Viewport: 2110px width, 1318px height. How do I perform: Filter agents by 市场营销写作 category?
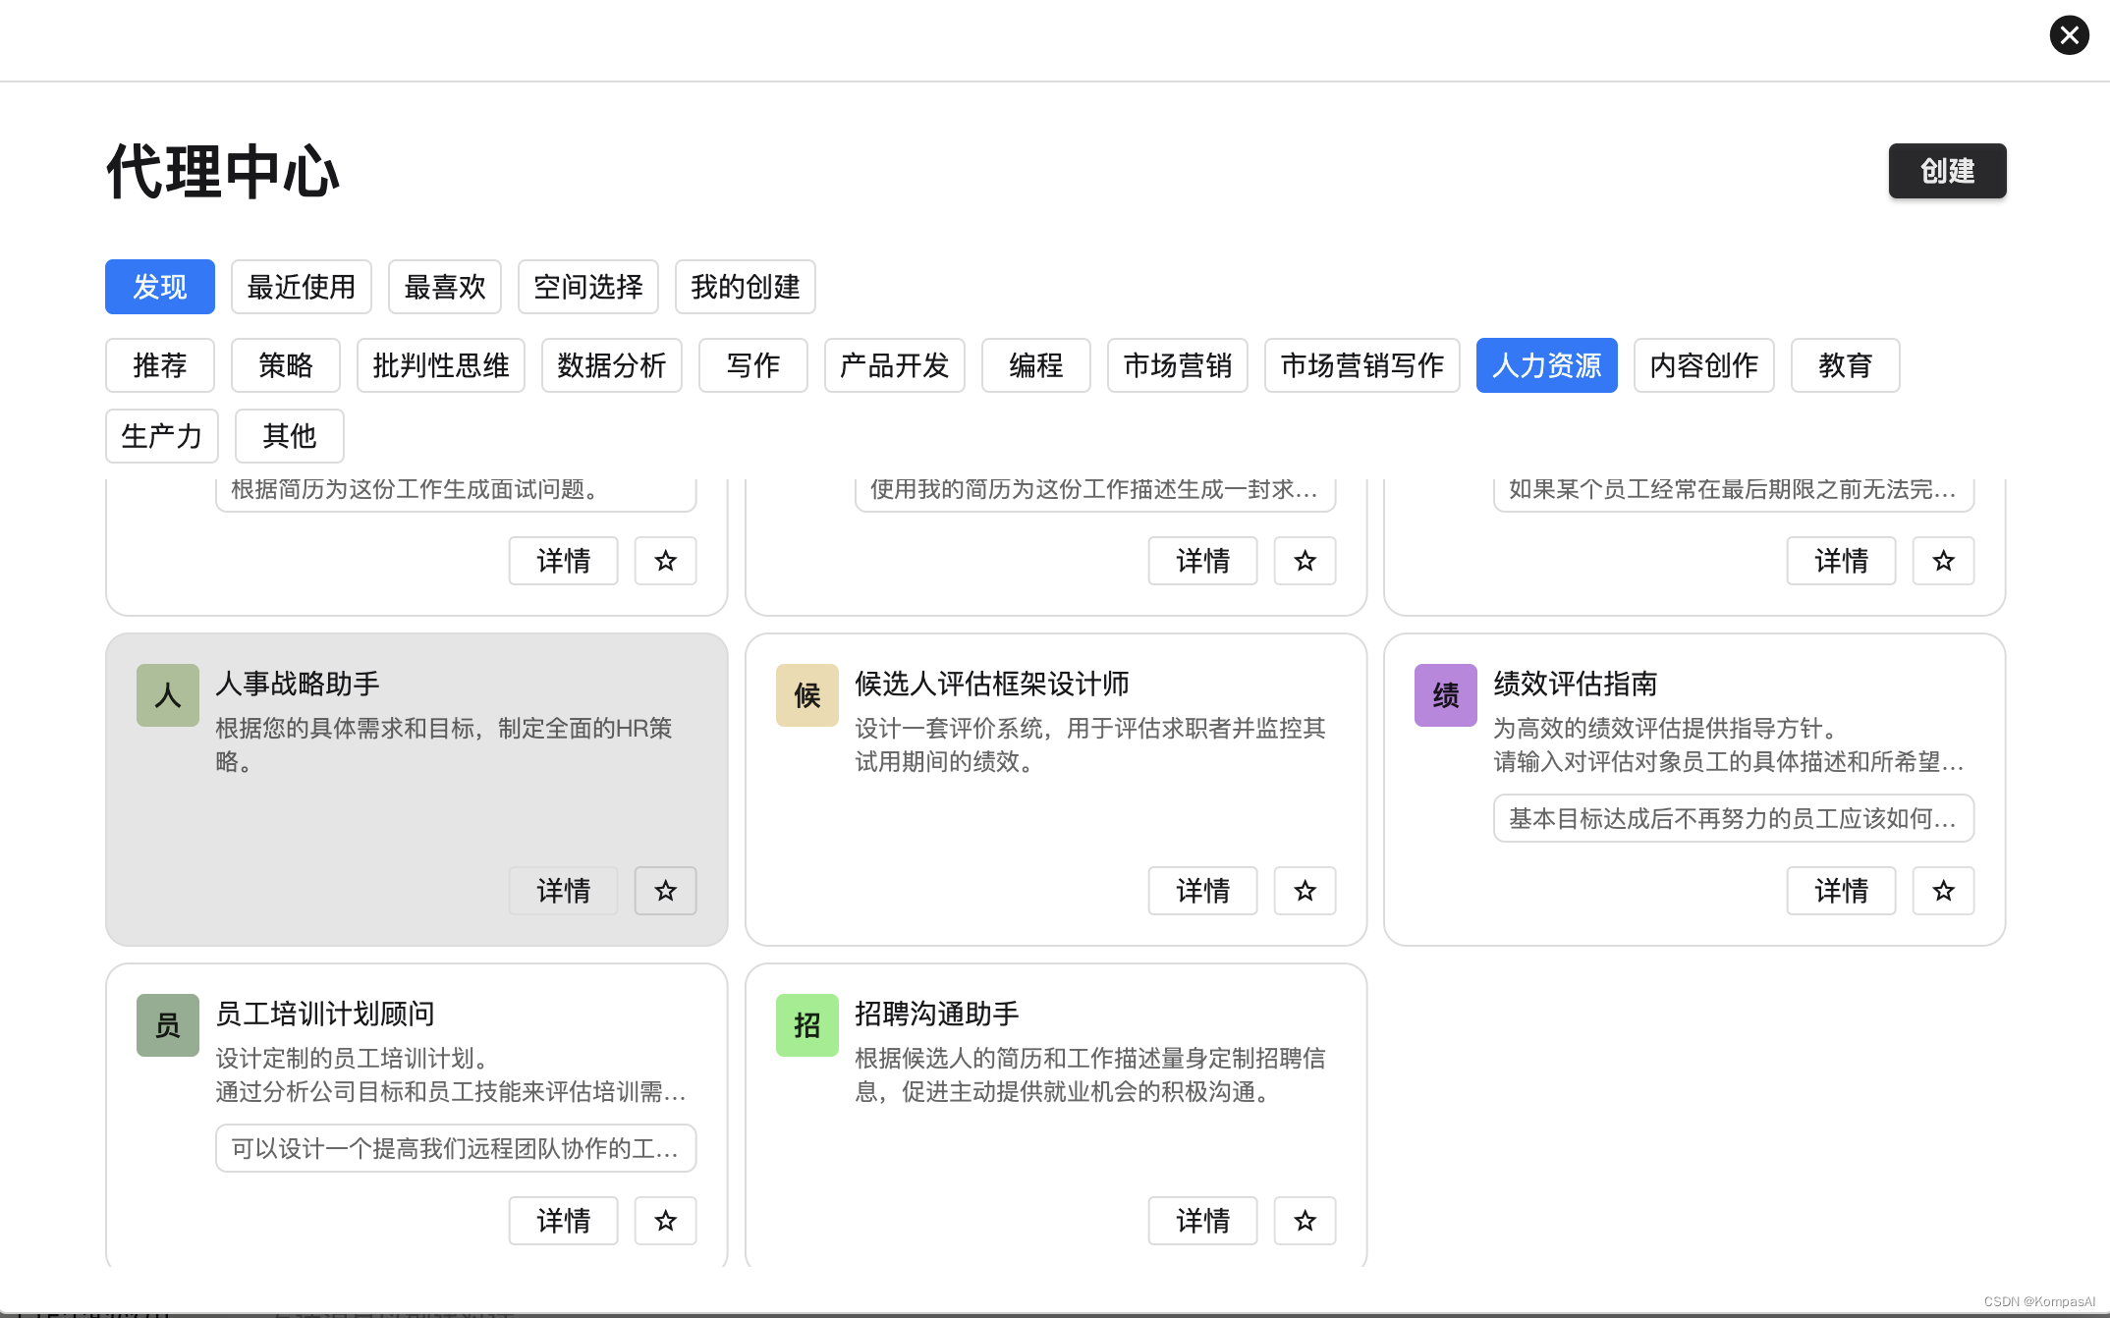[x=1361, y=365]
